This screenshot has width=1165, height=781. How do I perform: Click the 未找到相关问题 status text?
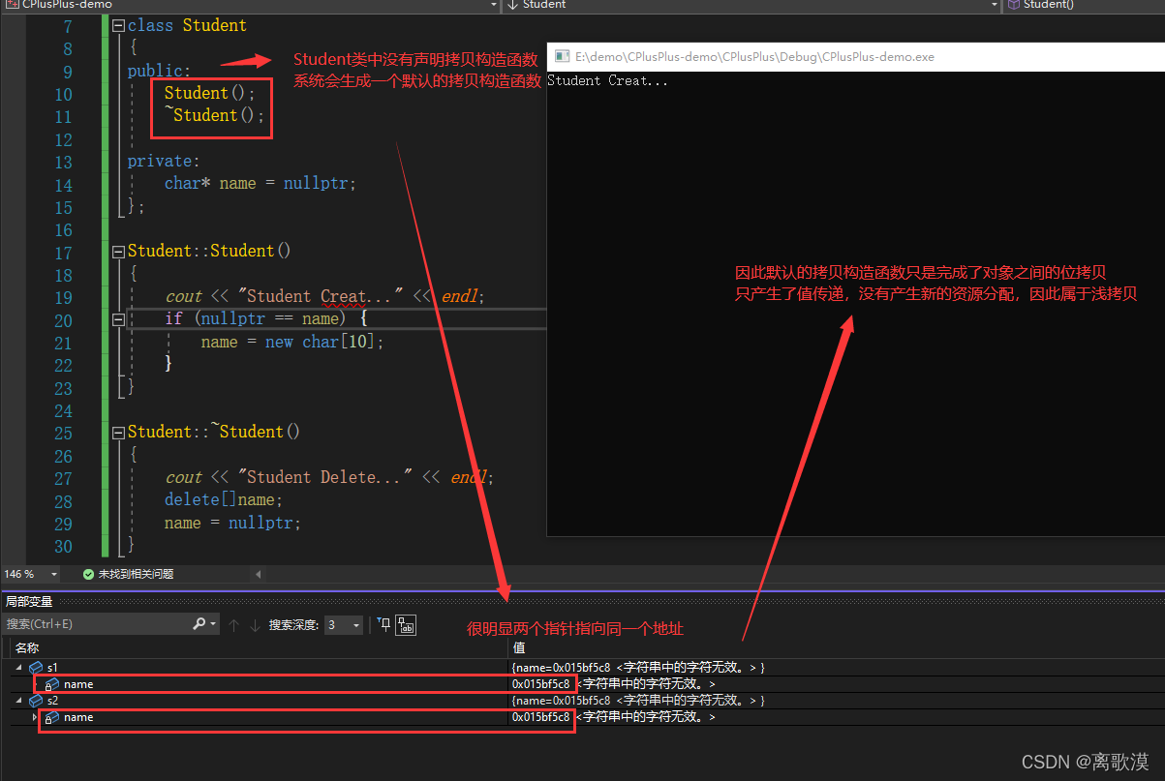pos(136,574)
